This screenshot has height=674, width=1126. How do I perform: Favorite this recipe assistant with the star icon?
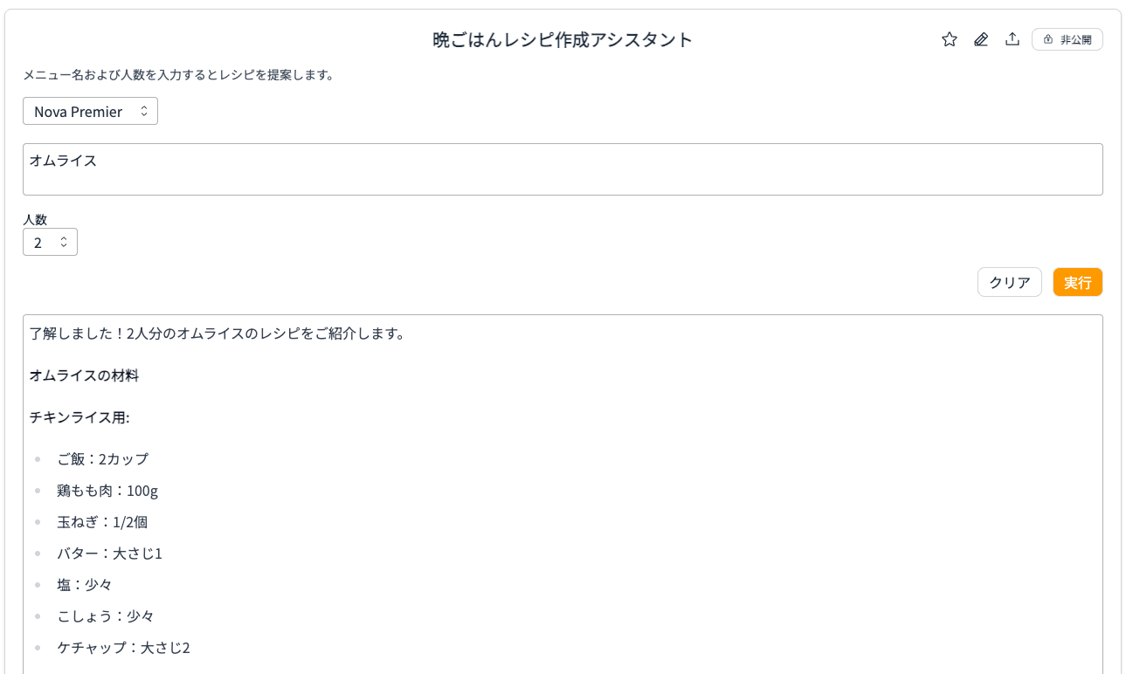tap(950, 39)
